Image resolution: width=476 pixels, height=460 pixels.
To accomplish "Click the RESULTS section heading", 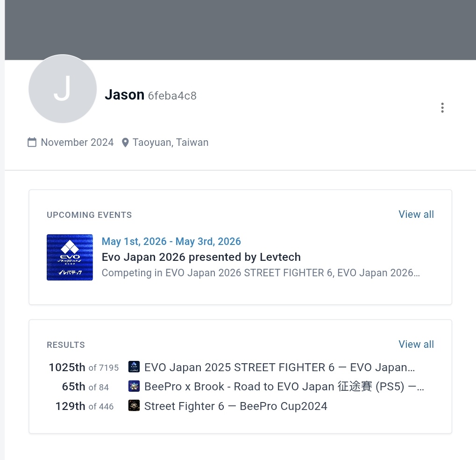I will 66,345.
